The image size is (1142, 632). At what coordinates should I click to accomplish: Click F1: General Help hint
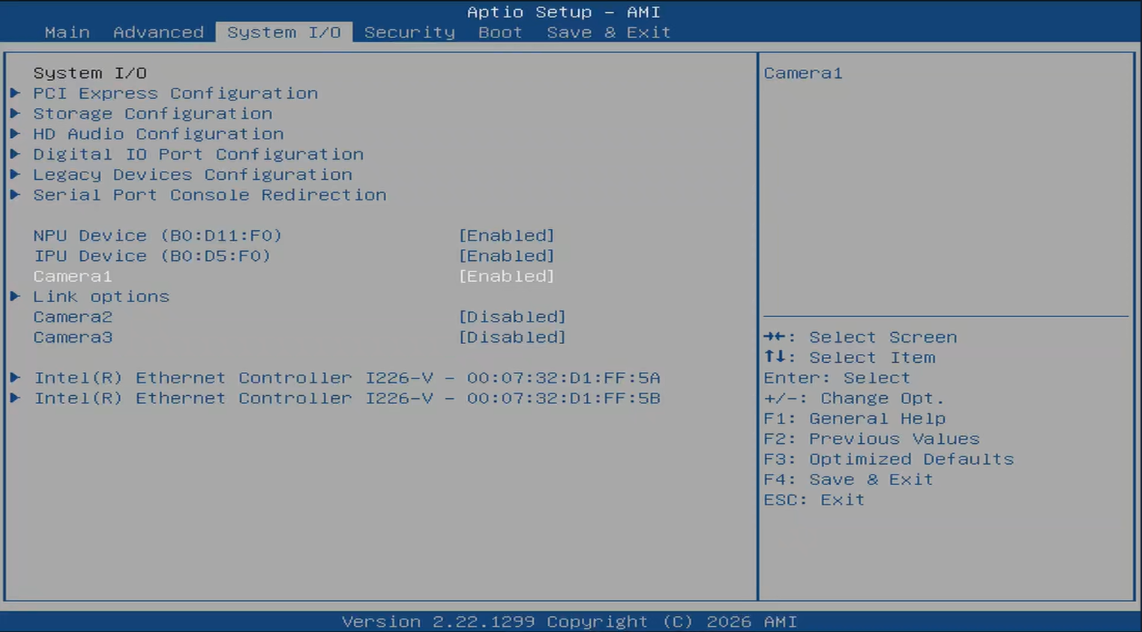pos(855,418)
